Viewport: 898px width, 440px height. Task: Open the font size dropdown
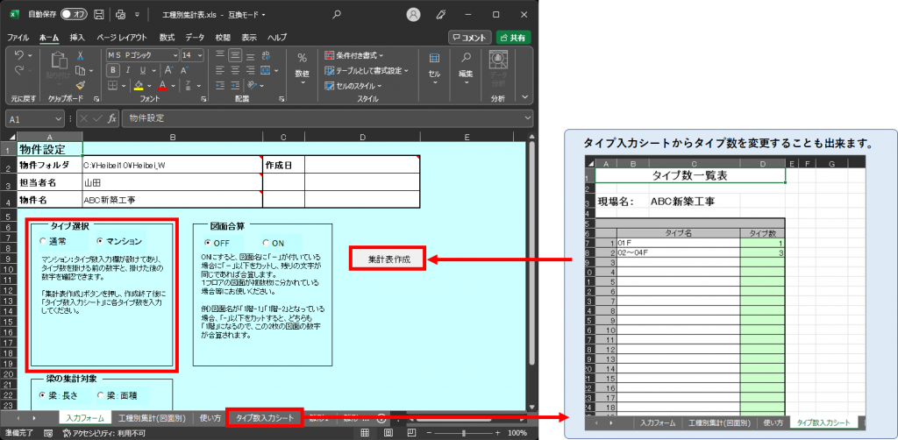pos(198,54)
